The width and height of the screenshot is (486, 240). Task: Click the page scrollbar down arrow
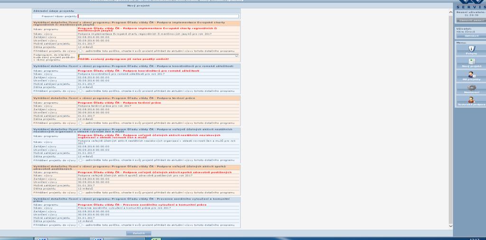(450, 226)
